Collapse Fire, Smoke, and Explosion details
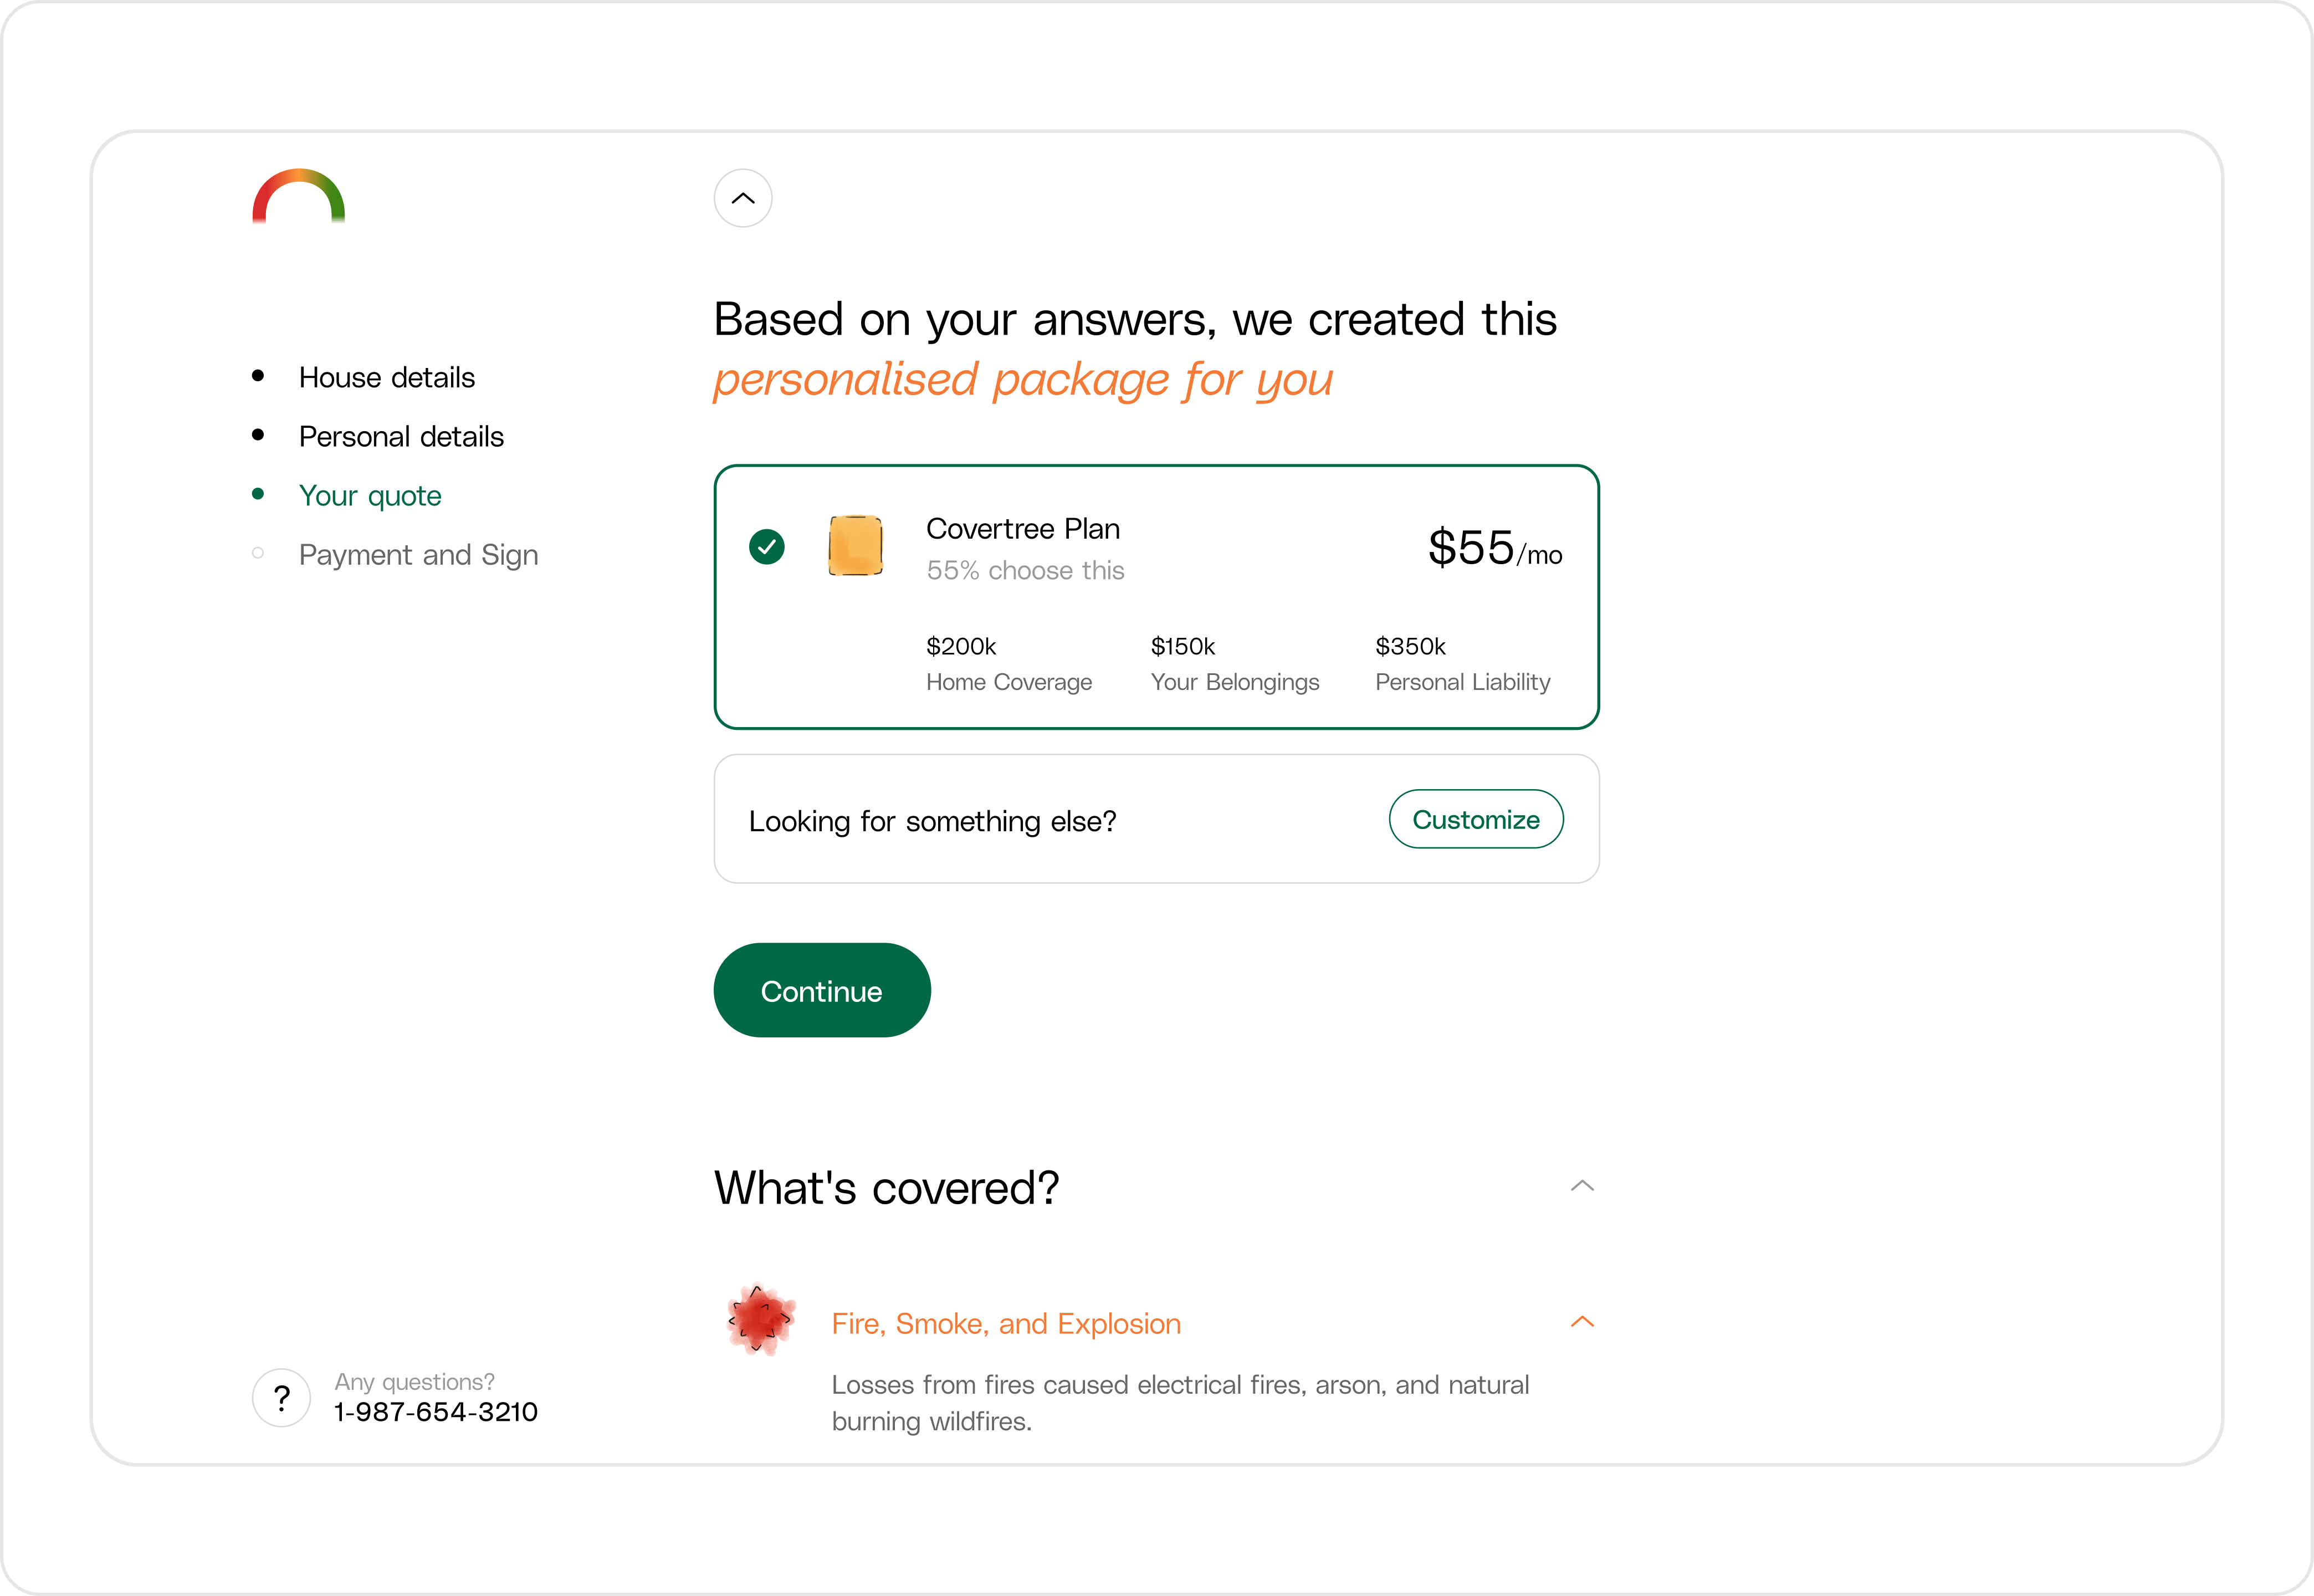 [x=1582, y=1322]
